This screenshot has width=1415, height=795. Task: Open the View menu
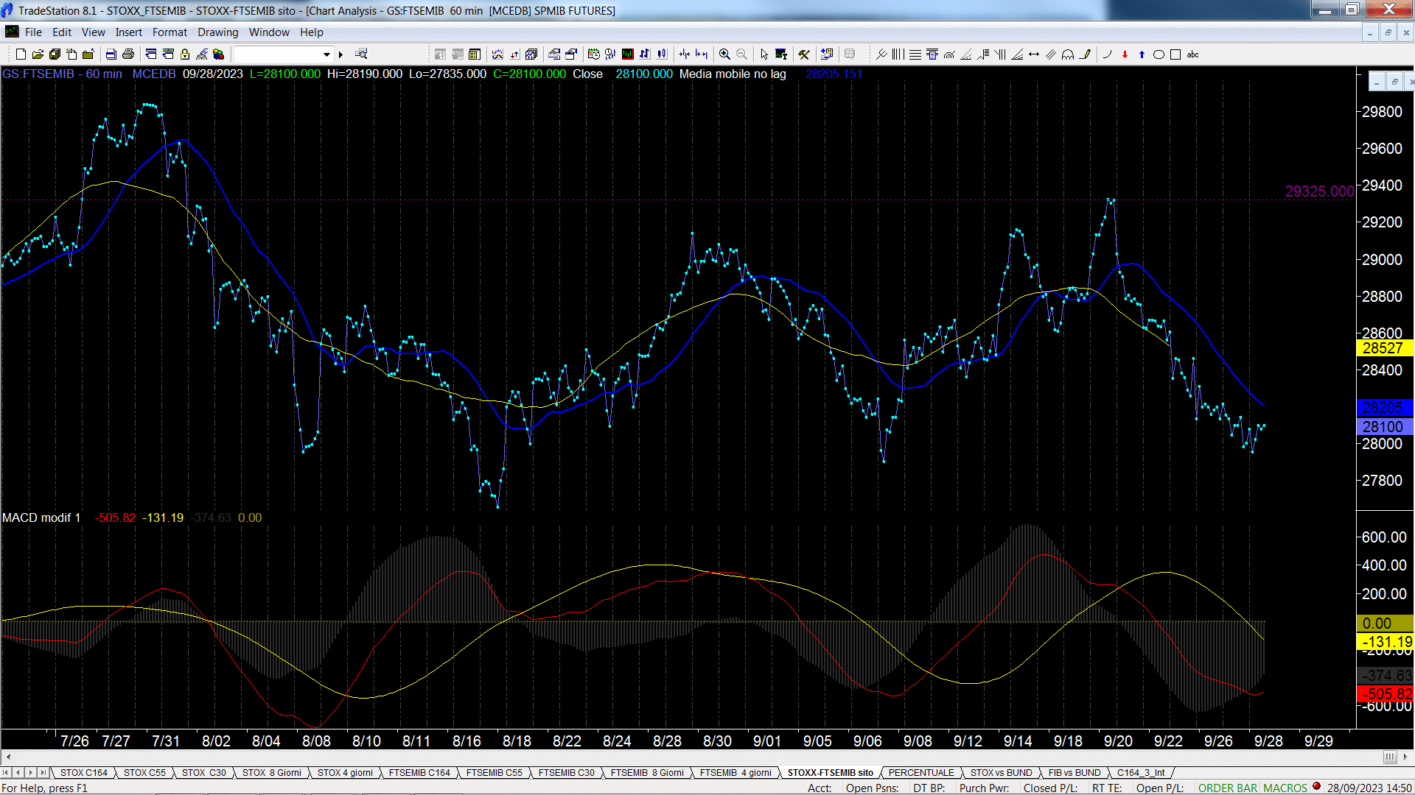coord(94,32)
